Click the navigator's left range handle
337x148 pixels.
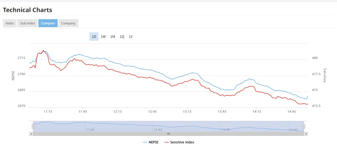(33, 126)
